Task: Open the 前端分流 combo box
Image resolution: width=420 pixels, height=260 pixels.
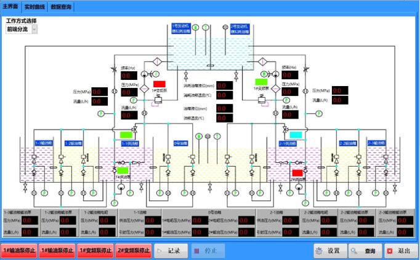Action: tap(22, 29)
